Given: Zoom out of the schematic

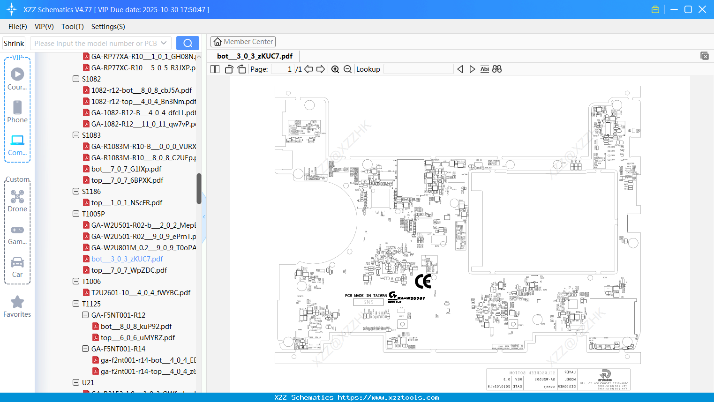Looking at the screenshot, I should [x=347, y=69].
